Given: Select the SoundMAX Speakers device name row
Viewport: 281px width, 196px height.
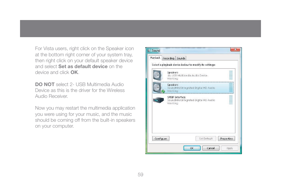Looking at the screenshot, I should pos(193,88).
